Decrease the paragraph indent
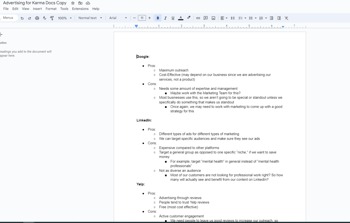 tap(272, 18)
